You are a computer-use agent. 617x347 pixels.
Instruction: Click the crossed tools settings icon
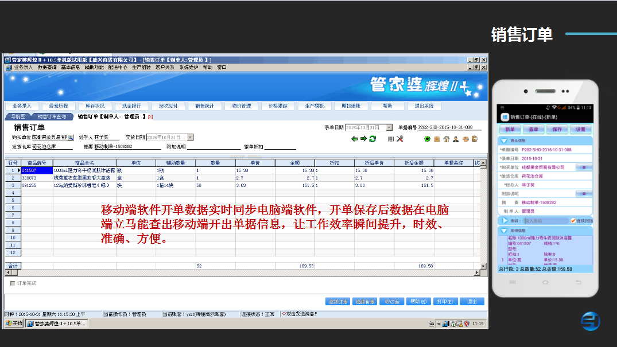pyautogui.click(x=400, y=139)
